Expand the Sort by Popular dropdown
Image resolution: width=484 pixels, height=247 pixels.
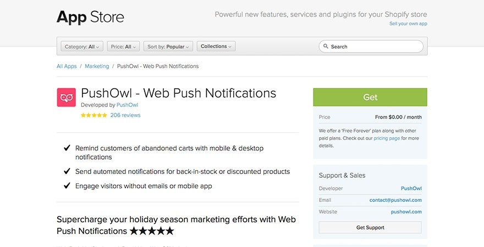(168, 47)
